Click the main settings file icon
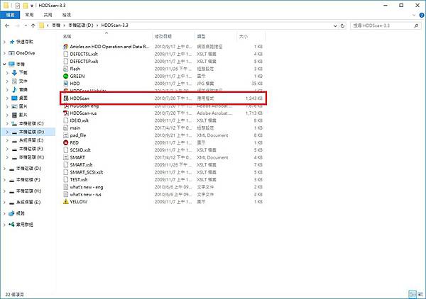The height and width of the screenshot is (299, 426). pos(65,128)
